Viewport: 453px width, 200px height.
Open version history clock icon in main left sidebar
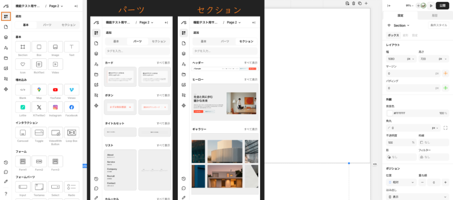(x=6, y=162)
